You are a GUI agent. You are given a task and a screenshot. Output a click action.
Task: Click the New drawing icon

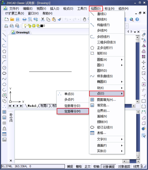pyautogui.click(x=6, y=20)
